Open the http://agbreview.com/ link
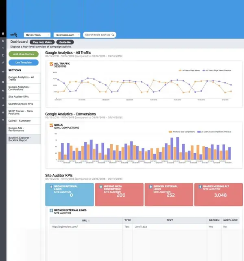 [x=65, y=227]
